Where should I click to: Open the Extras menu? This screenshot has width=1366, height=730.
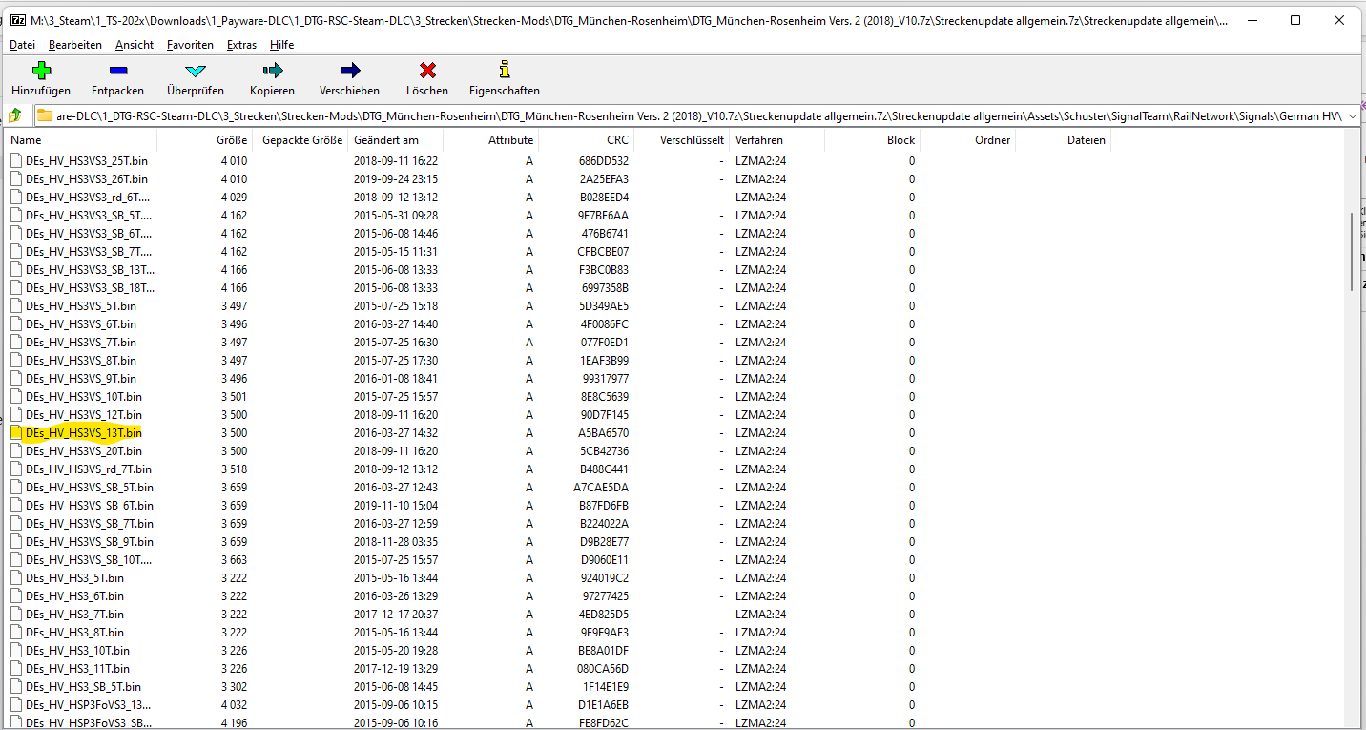click(x=241, y=45)
